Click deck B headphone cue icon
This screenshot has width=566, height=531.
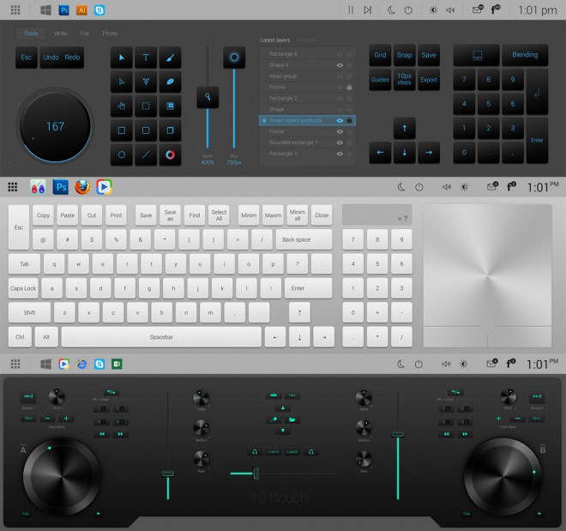point(311,451)
